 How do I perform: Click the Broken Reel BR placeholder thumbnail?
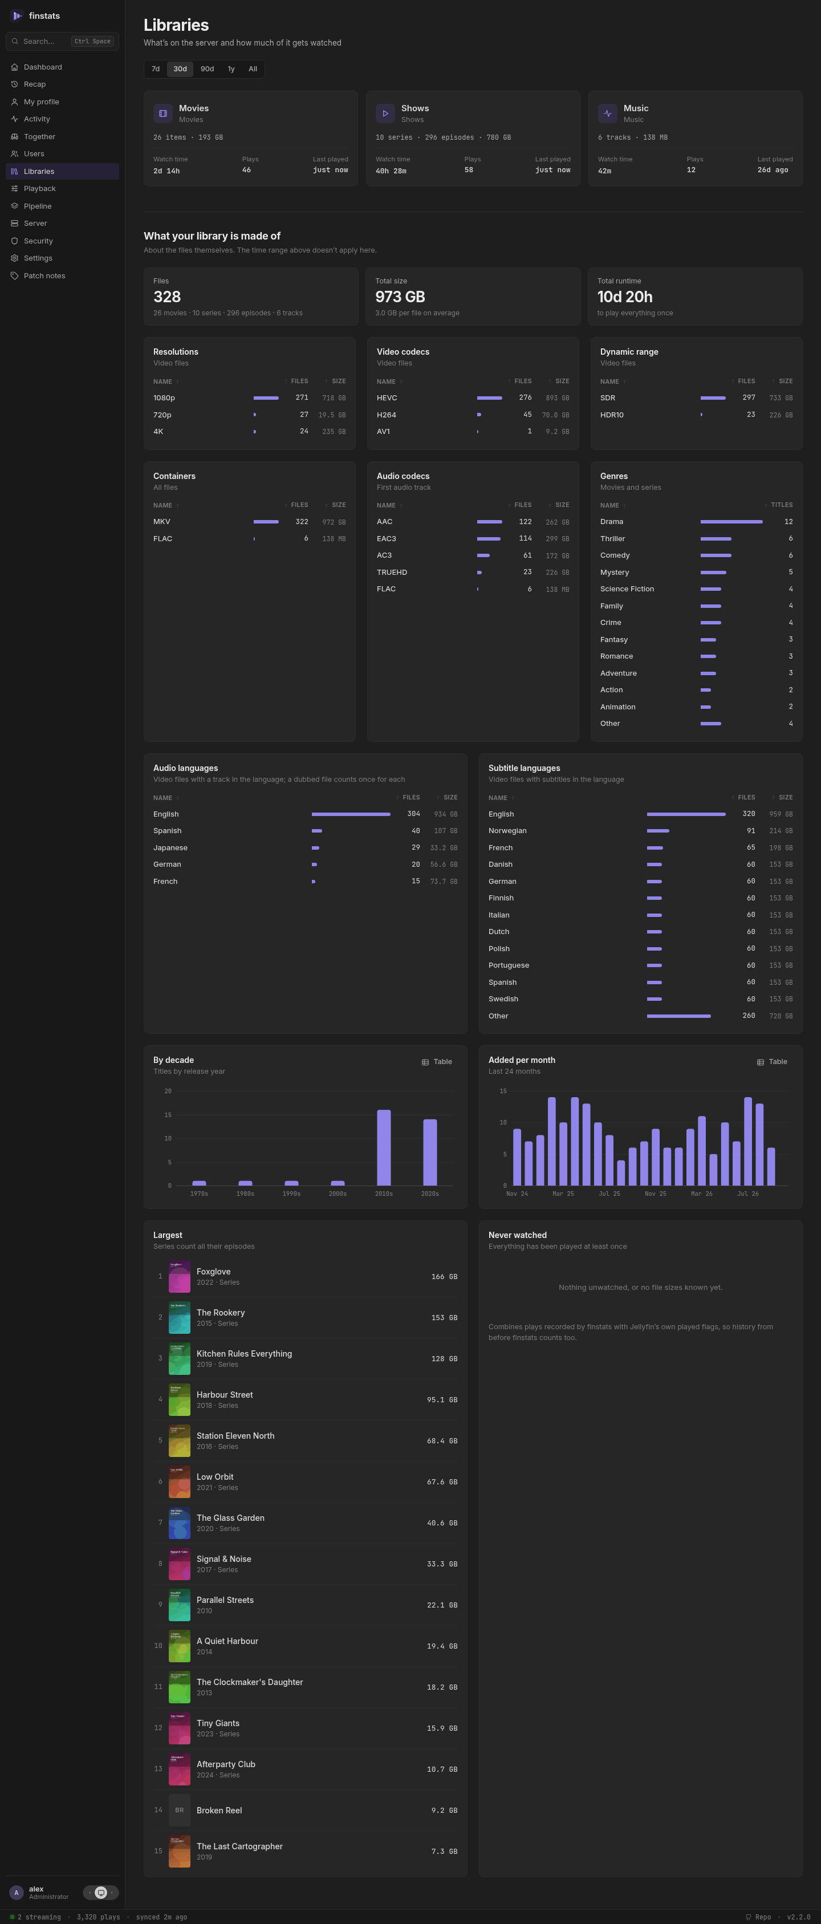pos(179,1811)
